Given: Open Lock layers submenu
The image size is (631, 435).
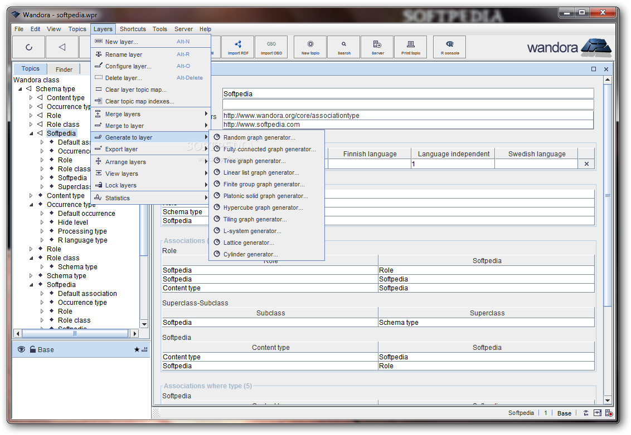Looking at the screenshot, I should click(151, 185).
